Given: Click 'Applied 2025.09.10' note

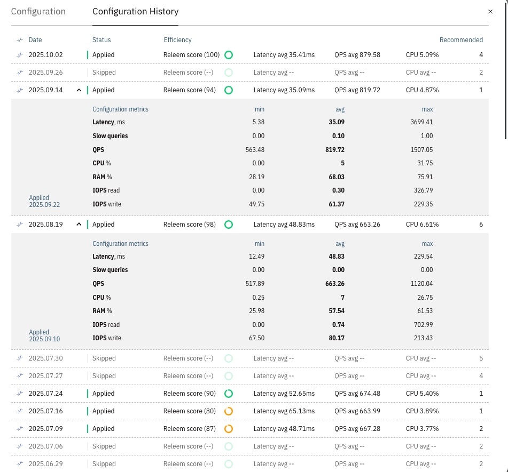Looking at the screenshot, I should [44, 335].
